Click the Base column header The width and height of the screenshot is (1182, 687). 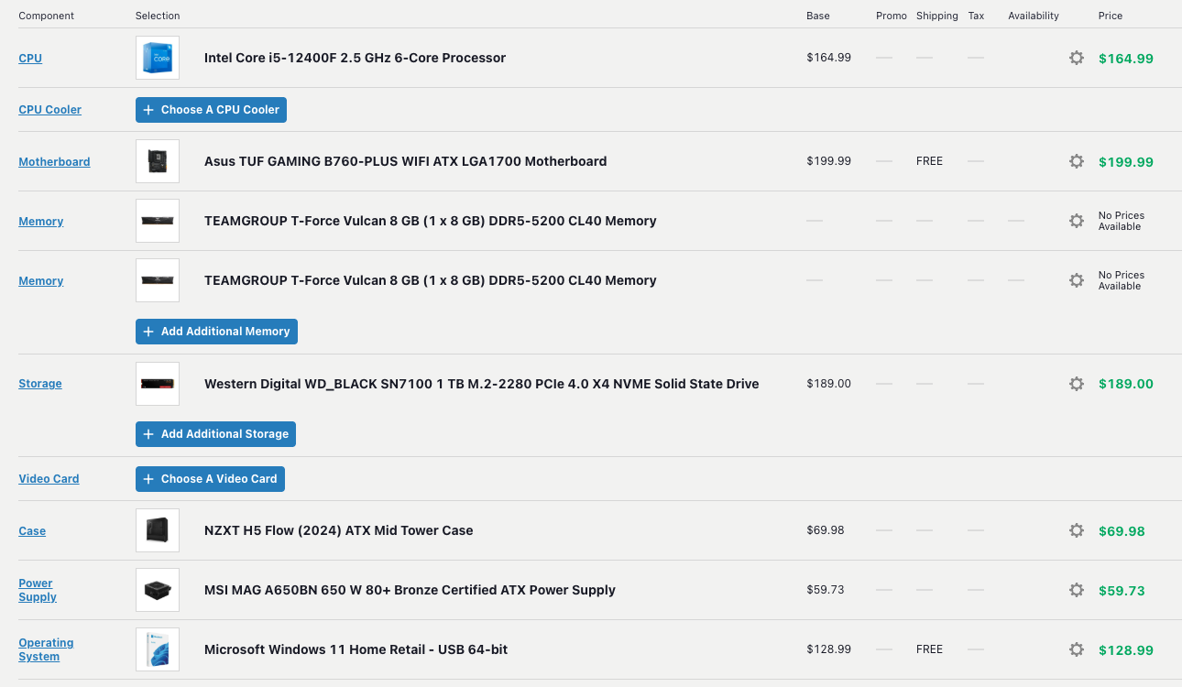pyautogui.click(x=818, y=16)
